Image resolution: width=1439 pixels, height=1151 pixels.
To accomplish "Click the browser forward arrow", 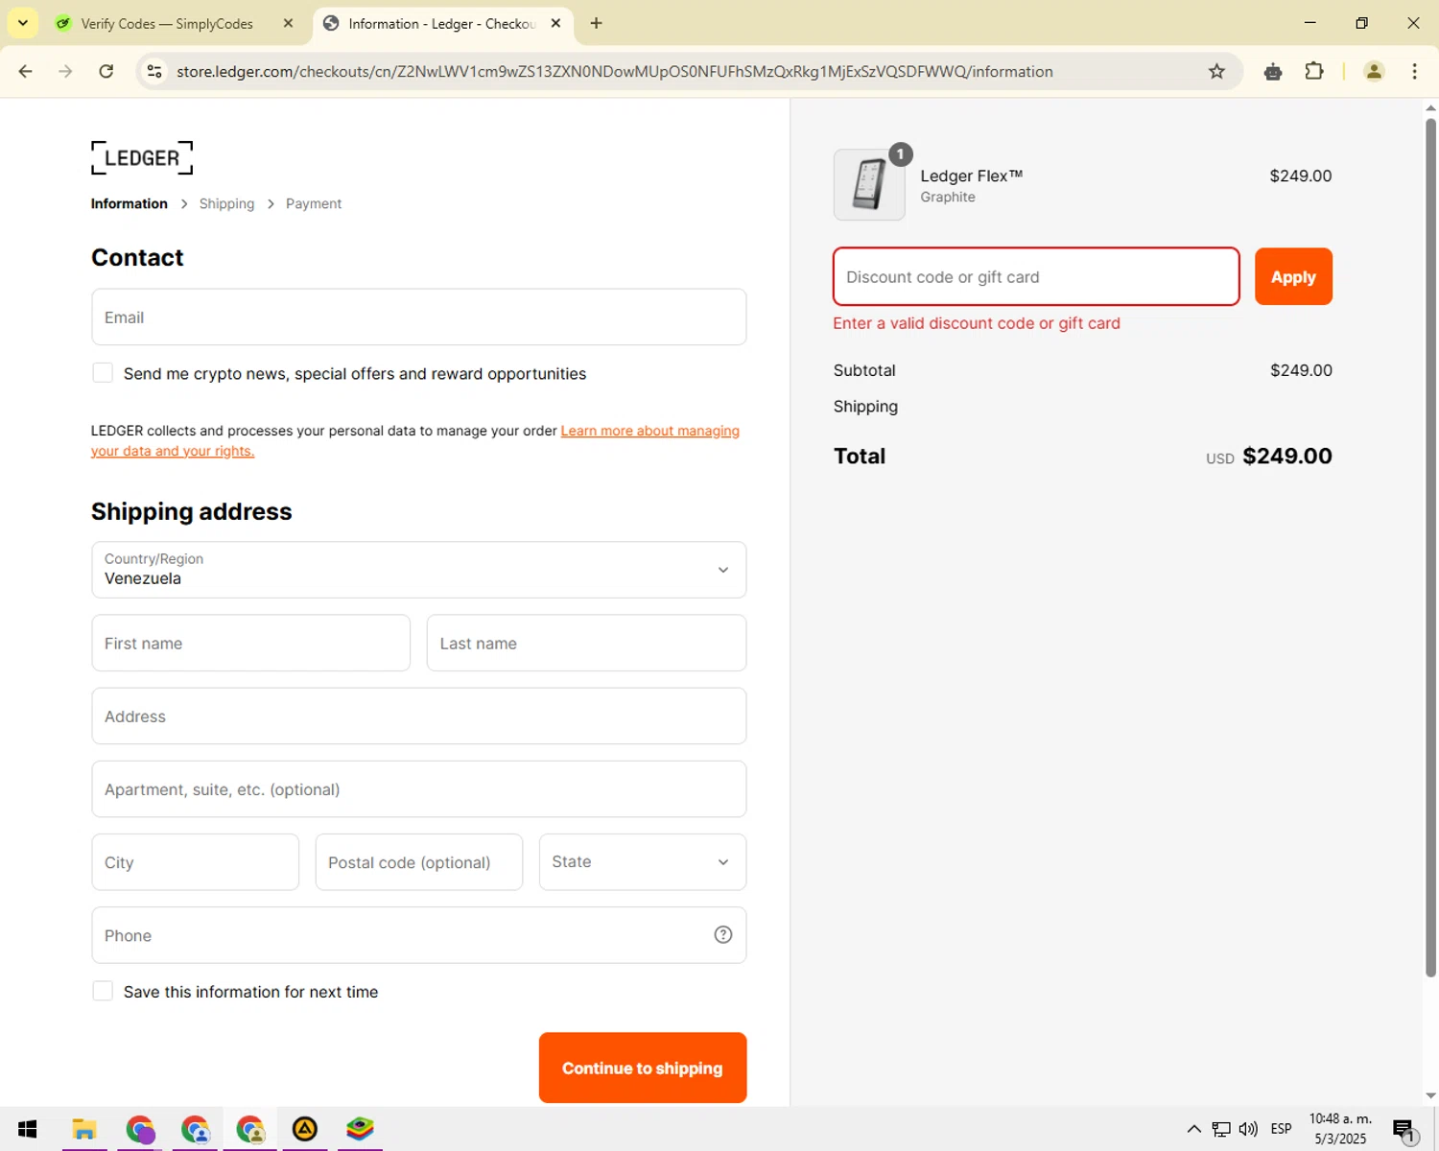I will (65, 71).
